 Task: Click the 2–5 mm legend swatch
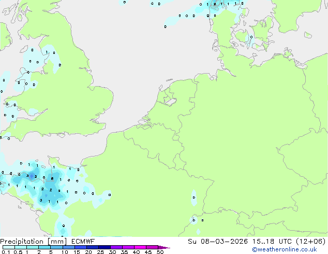point(44,247)
